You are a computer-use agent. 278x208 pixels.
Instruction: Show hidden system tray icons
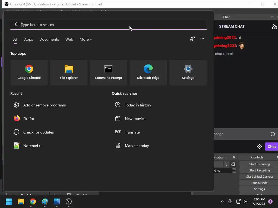coord(222,201)
